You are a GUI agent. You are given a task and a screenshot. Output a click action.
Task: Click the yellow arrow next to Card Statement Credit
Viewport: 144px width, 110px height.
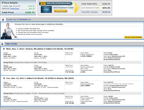tap(100, 8)
